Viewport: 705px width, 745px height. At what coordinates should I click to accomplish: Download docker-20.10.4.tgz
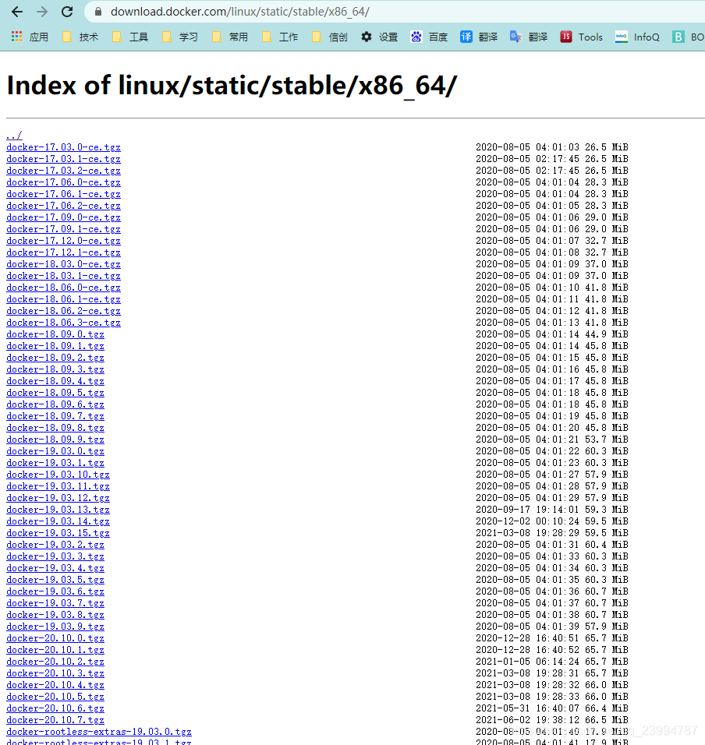[x=55, y=685]
